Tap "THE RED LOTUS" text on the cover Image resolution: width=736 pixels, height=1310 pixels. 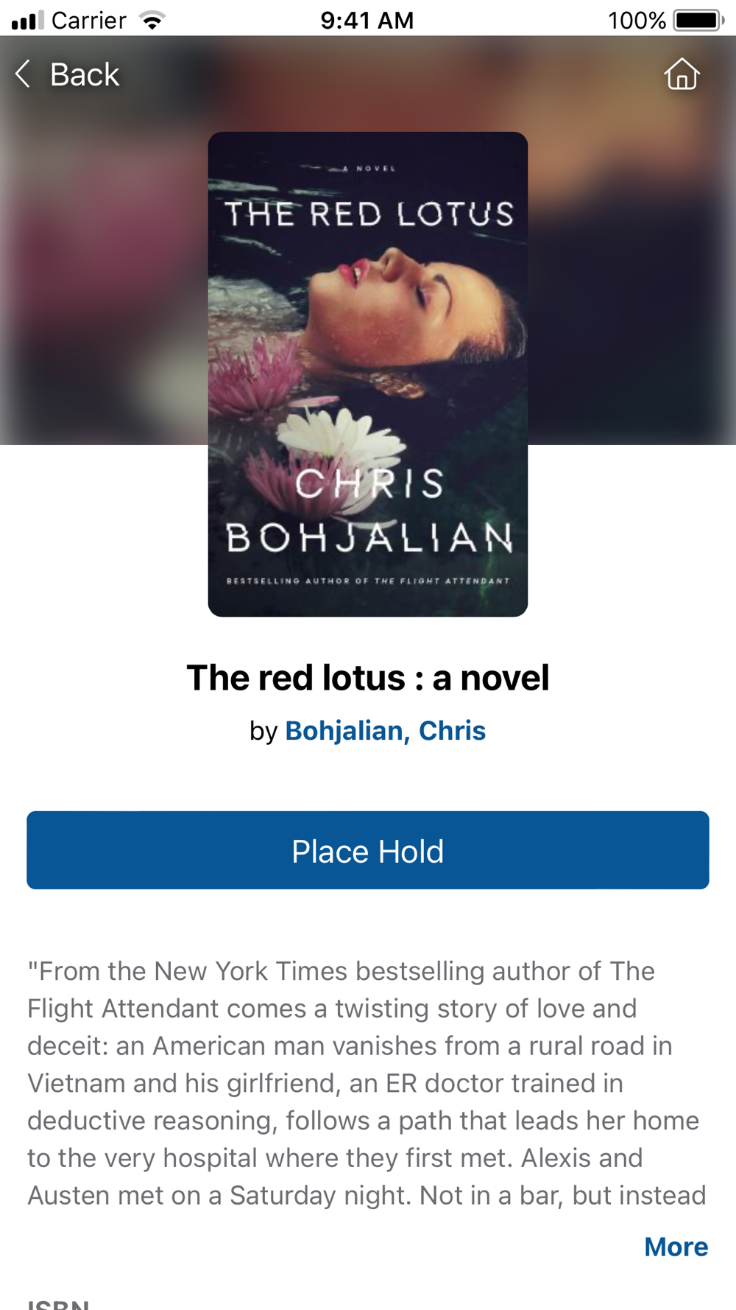tap(369, 214)
